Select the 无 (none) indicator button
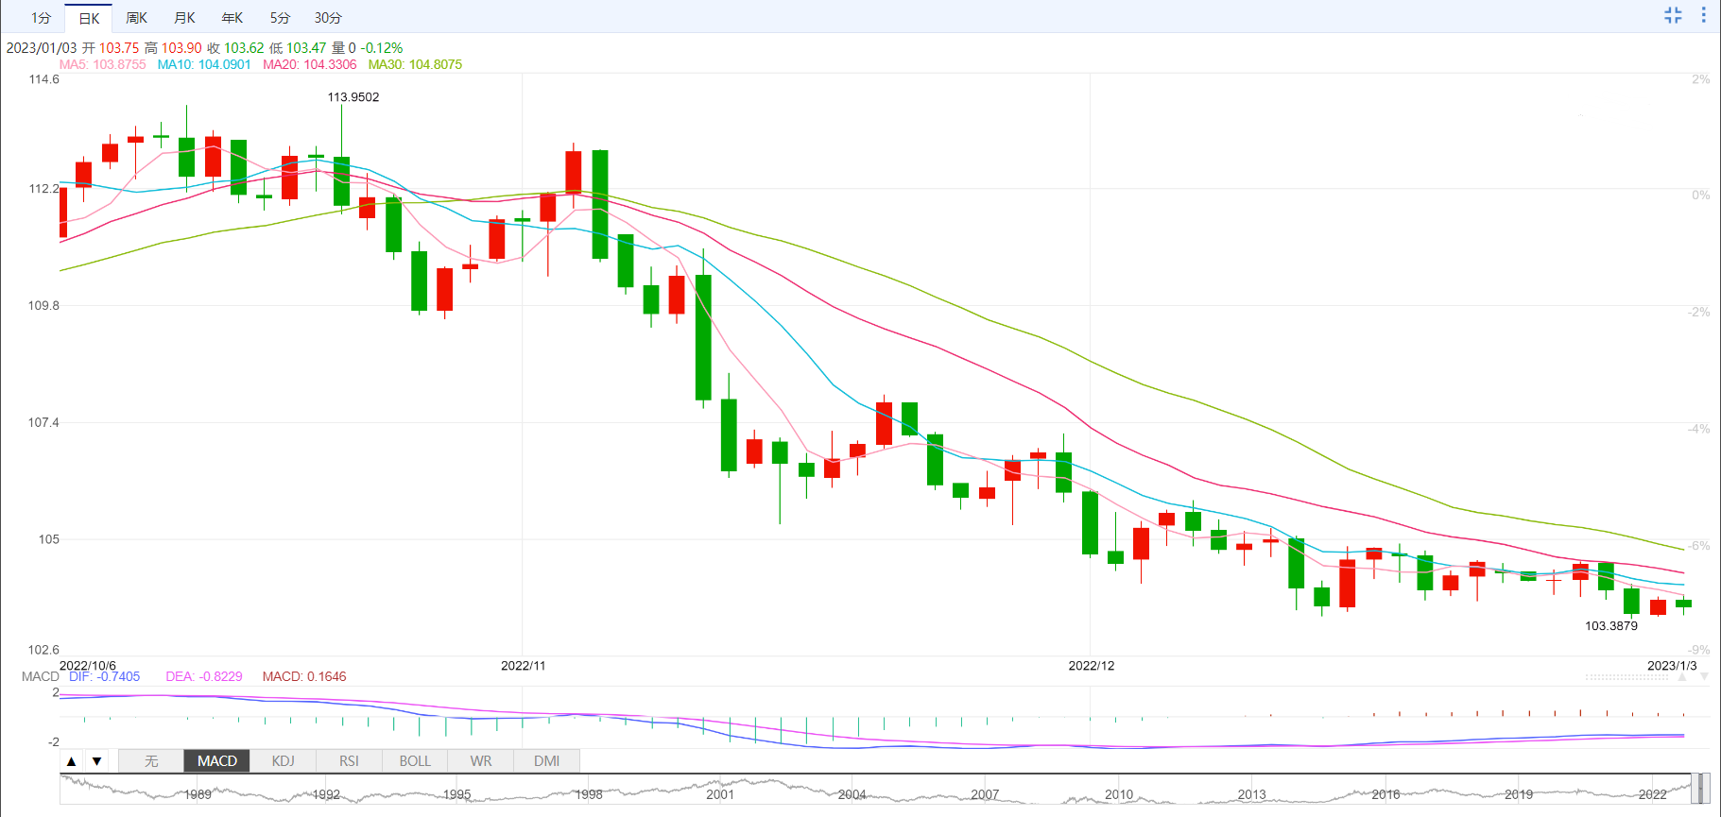1721x817 pixels. (151, 761)
